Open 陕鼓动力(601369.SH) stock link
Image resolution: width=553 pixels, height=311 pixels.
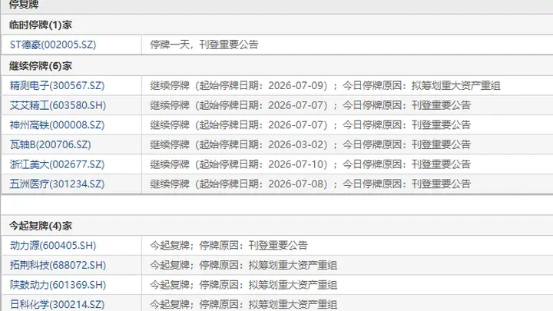tap(58, 285)
